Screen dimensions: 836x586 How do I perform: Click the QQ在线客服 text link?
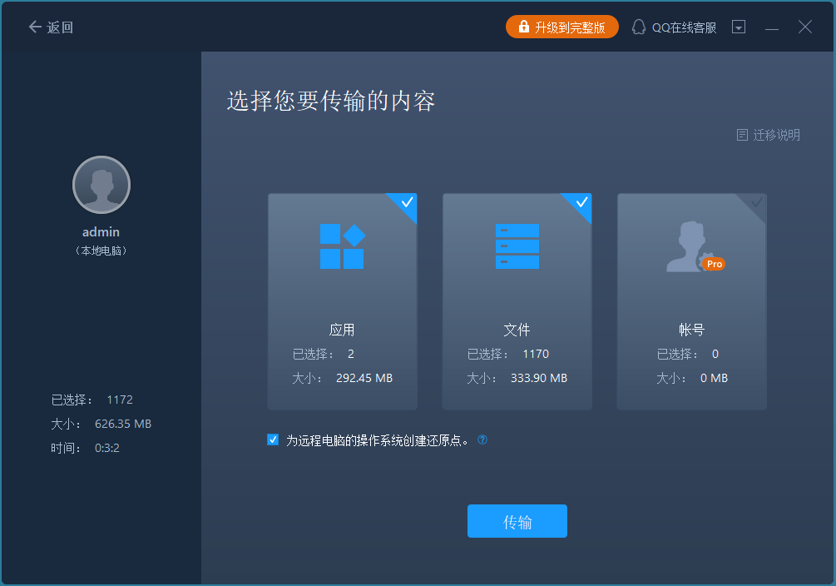(683, 27)
